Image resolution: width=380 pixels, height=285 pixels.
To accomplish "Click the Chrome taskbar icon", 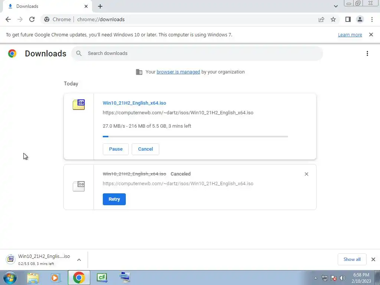I will [x=79, y=278].
